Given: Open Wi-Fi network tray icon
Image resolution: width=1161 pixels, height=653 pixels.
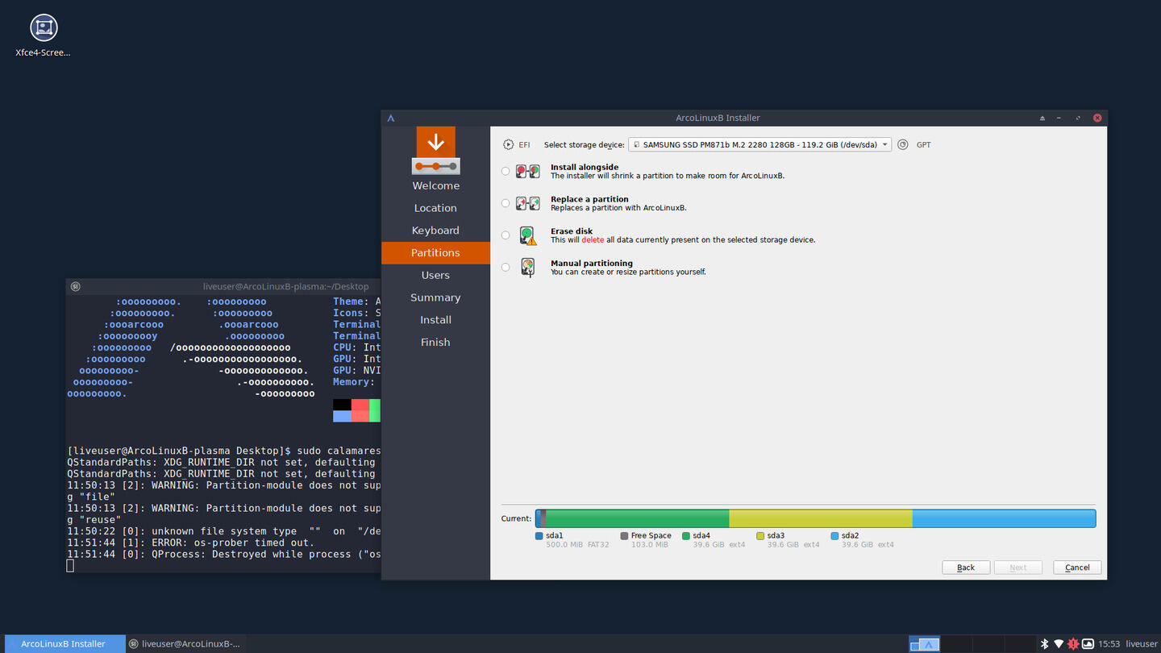Looking at the screenshot, I should point(1059,643).
